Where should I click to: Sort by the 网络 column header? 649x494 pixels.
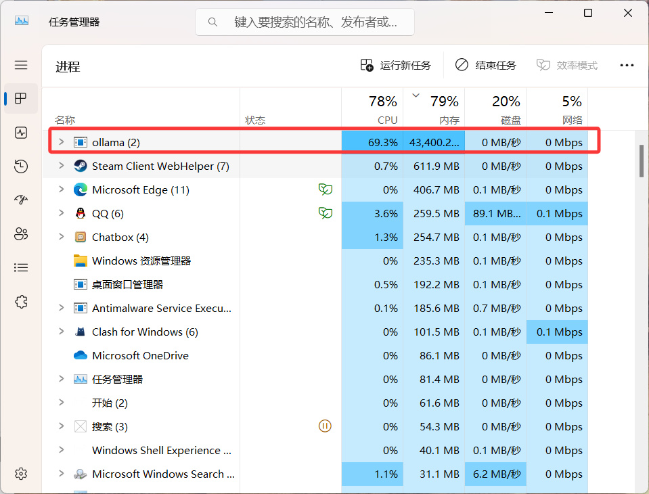557,108
